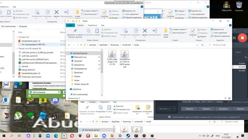Collapse the Today group in Downloads window
Viewport: 248px width, 139px height.
pos(17,37)
